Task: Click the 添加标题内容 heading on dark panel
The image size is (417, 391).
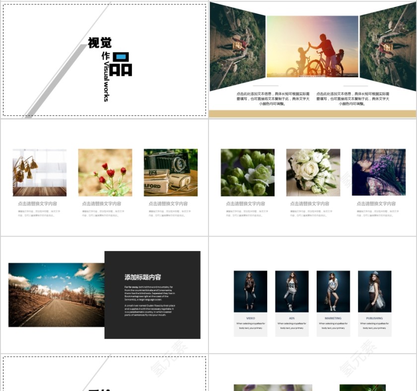Action: tap(142, 277)
